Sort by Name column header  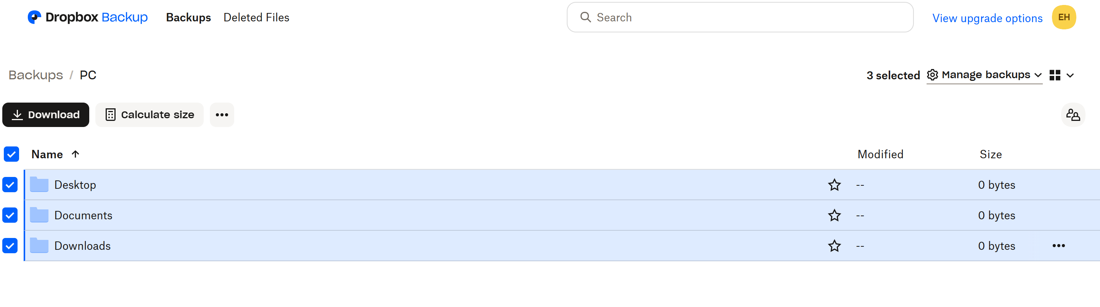(x=47, y=154)
